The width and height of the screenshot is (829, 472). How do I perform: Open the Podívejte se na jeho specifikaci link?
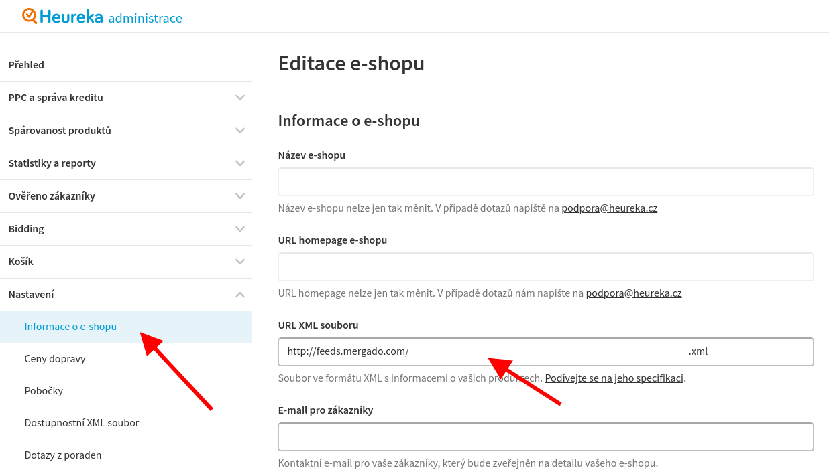[614, 378]
